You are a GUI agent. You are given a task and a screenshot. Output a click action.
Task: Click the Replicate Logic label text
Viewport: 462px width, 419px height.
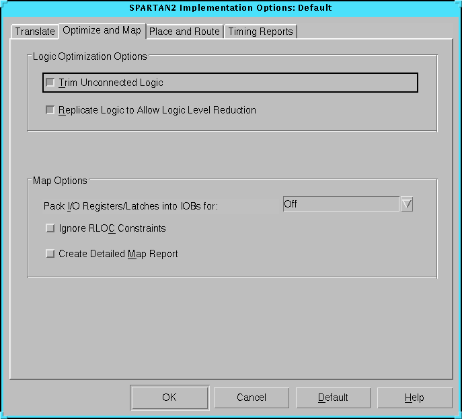pos(157,110)
